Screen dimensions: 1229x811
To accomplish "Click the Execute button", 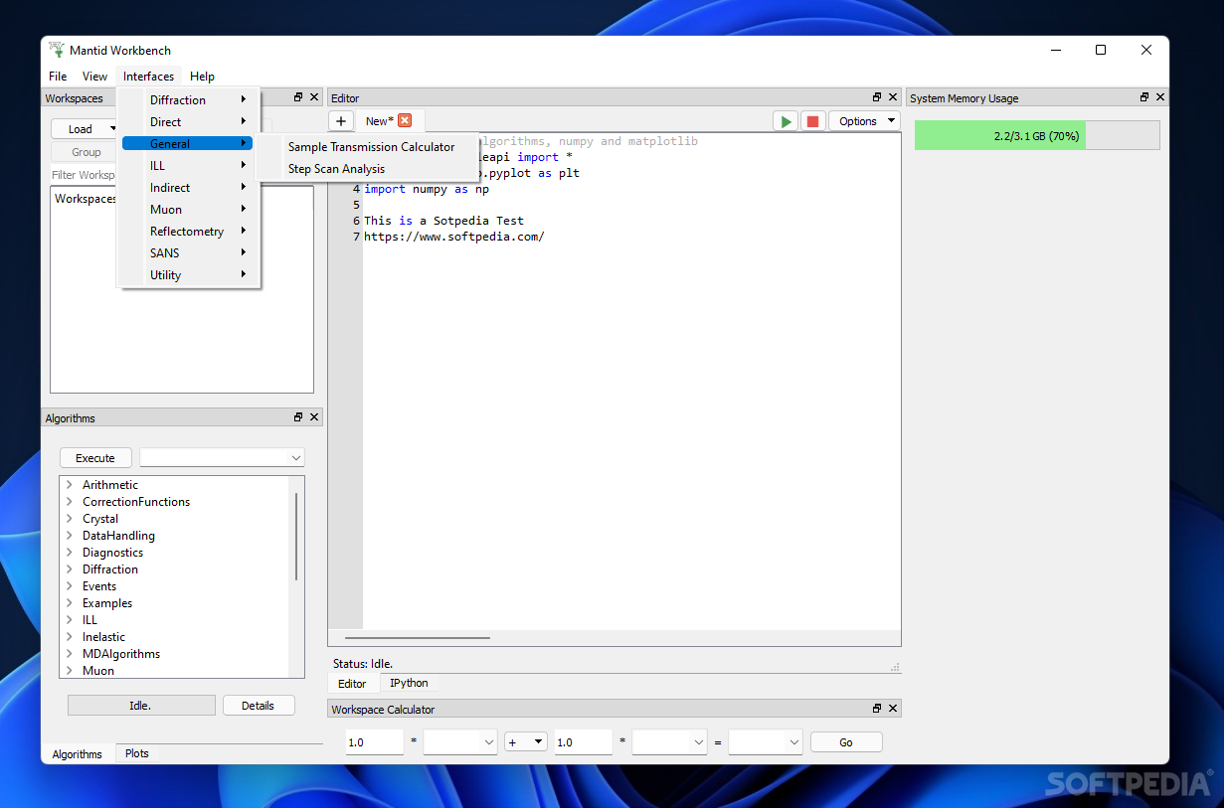I will tap(95, 458).
